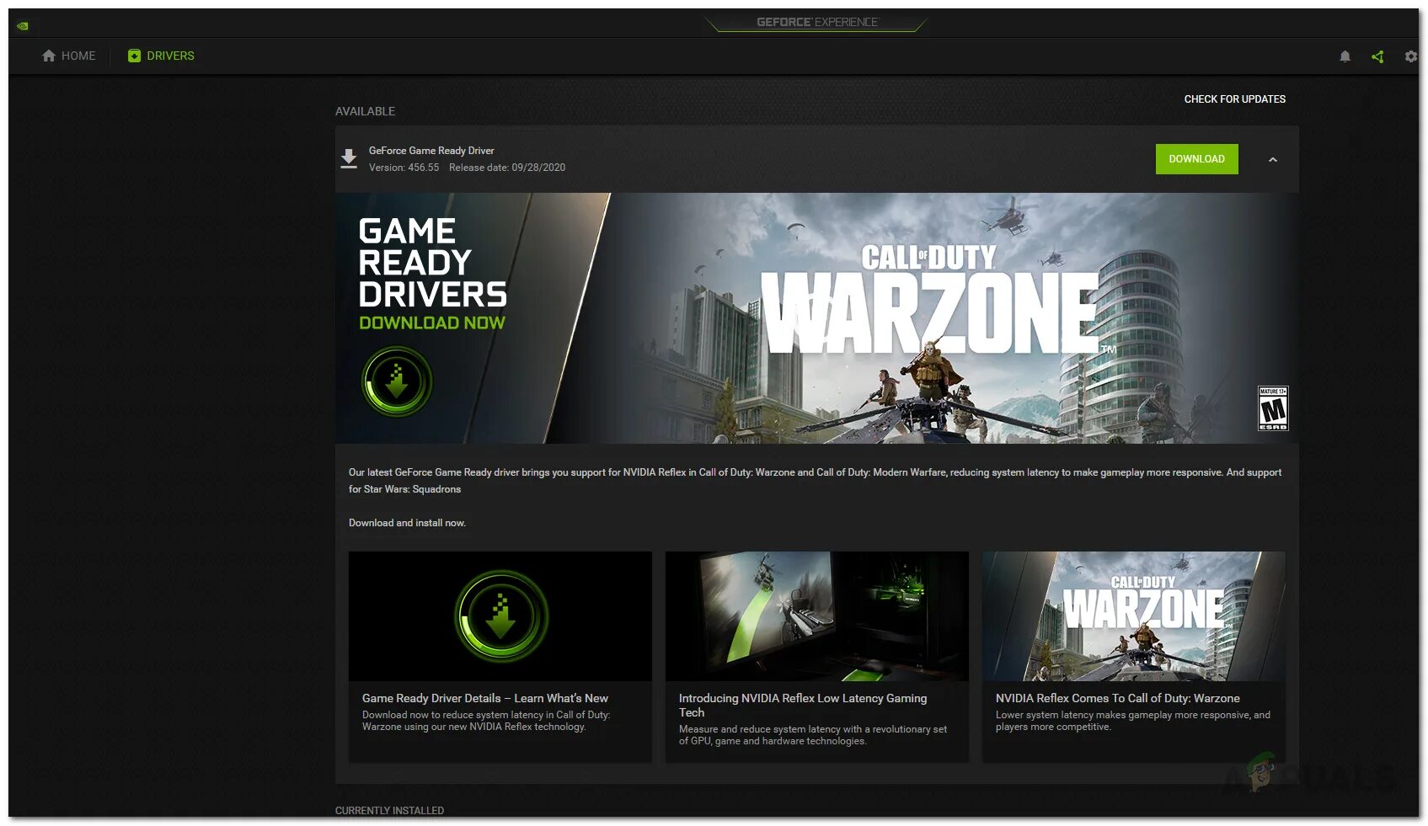
Task: Click the 'Download and install now.' text
Action: (x=407, y=523)
